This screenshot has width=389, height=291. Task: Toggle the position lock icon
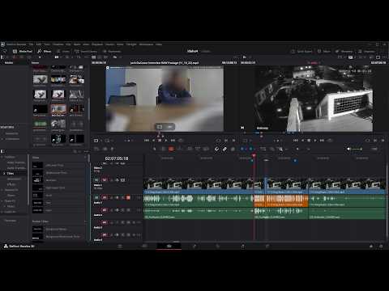pos(233,149)
